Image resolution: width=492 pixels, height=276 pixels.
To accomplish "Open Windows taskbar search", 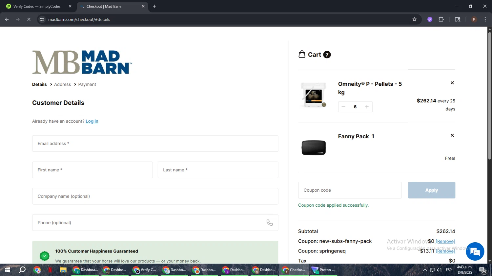I will pyautogui.click(x=22, y=270).
